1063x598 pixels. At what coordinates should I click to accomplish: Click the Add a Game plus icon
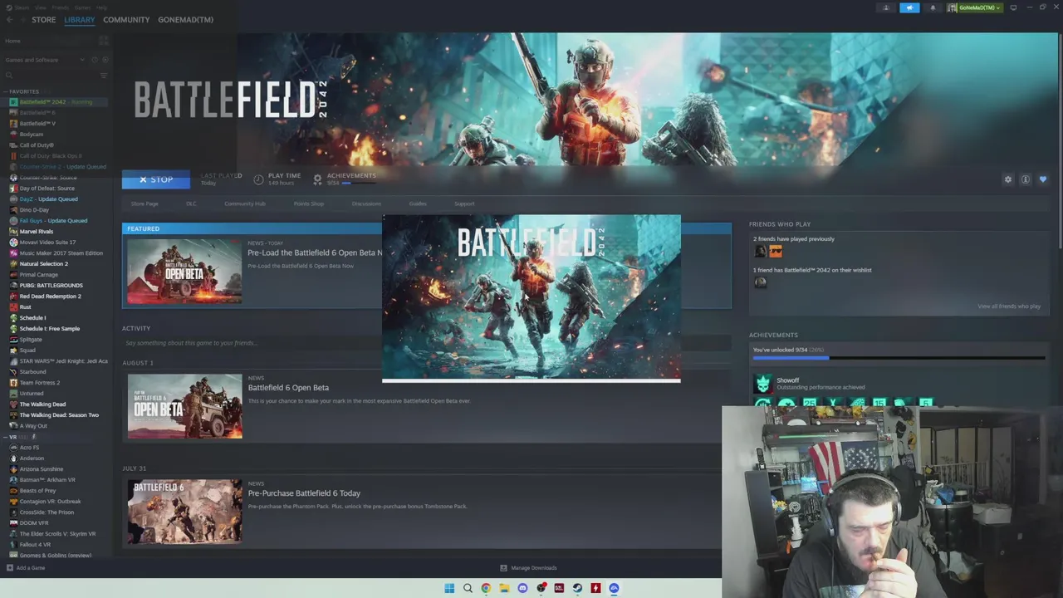pyautogui.click(x=9, y=568)
